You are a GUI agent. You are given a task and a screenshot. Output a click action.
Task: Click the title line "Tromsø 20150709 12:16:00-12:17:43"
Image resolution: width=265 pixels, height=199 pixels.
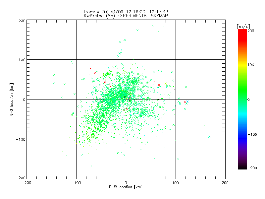[126, 12]
